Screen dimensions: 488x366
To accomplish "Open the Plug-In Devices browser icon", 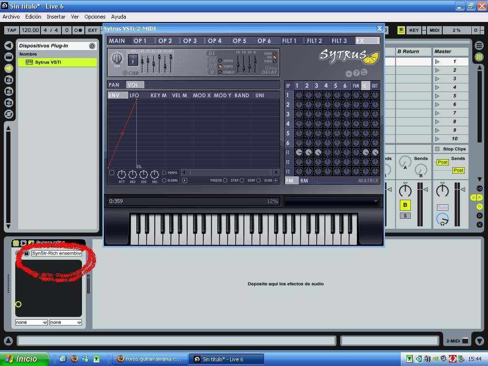I will (x=9, y=68).
